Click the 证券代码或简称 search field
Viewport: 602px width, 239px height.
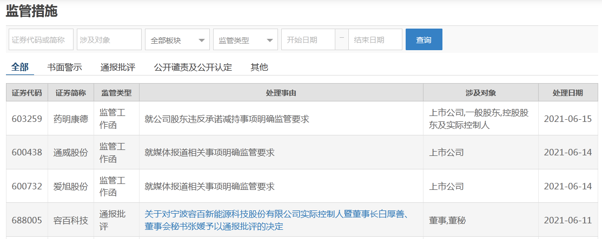[41, 39]
